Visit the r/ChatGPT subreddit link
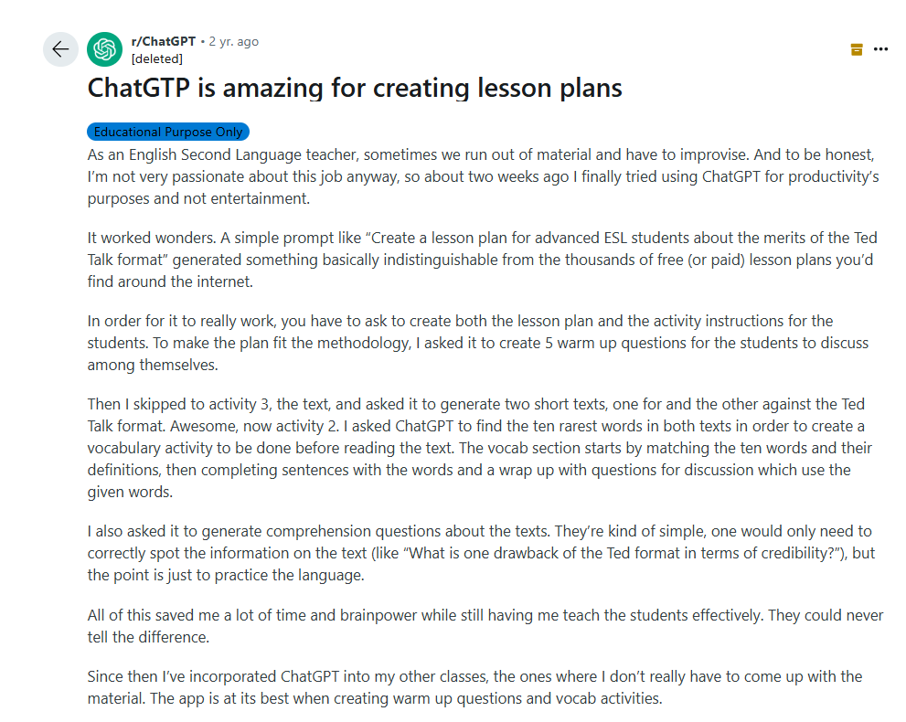The width and height of the screenshot is (906, 722). click(x=164, y=42)
